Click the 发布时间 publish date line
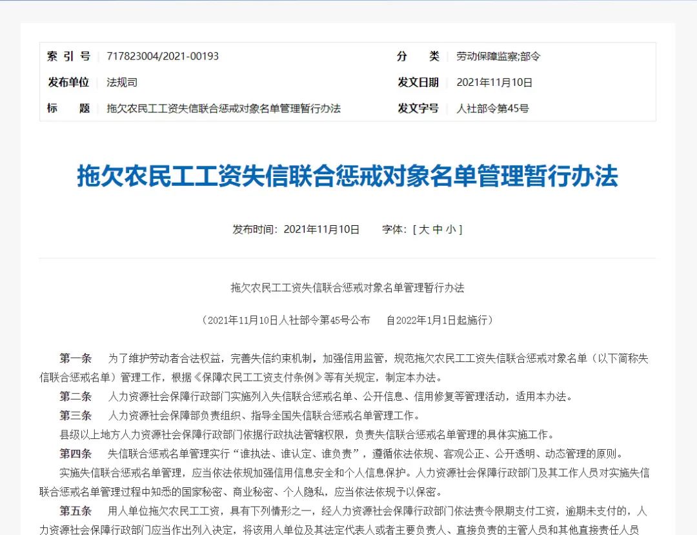 296,229
